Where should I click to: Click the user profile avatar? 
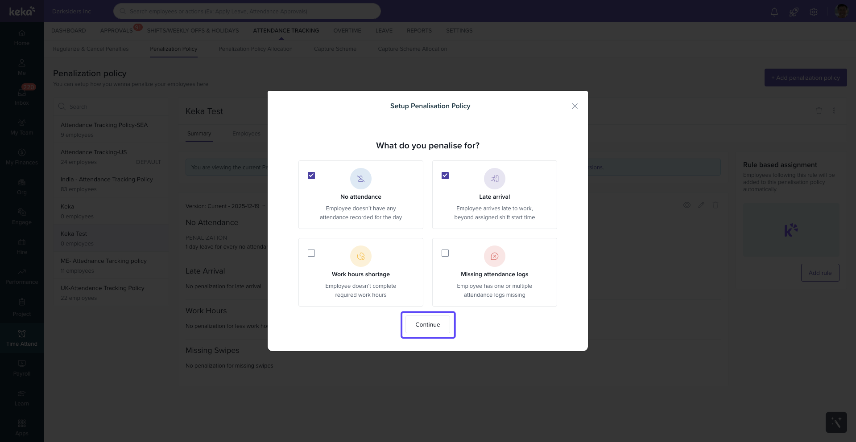(841, 11)
